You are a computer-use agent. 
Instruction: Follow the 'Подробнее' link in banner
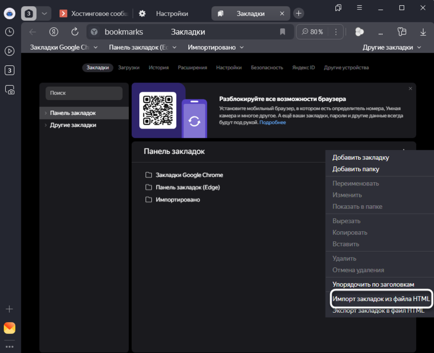click(273, 122)
